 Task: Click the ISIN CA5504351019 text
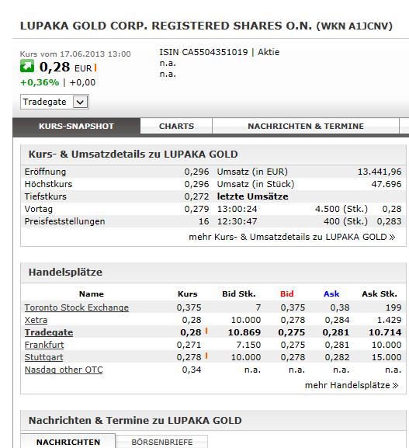203,52
